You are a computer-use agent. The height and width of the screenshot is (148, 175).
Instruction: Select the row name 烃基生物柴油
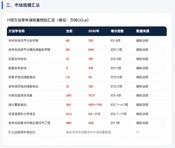(17, 59)
